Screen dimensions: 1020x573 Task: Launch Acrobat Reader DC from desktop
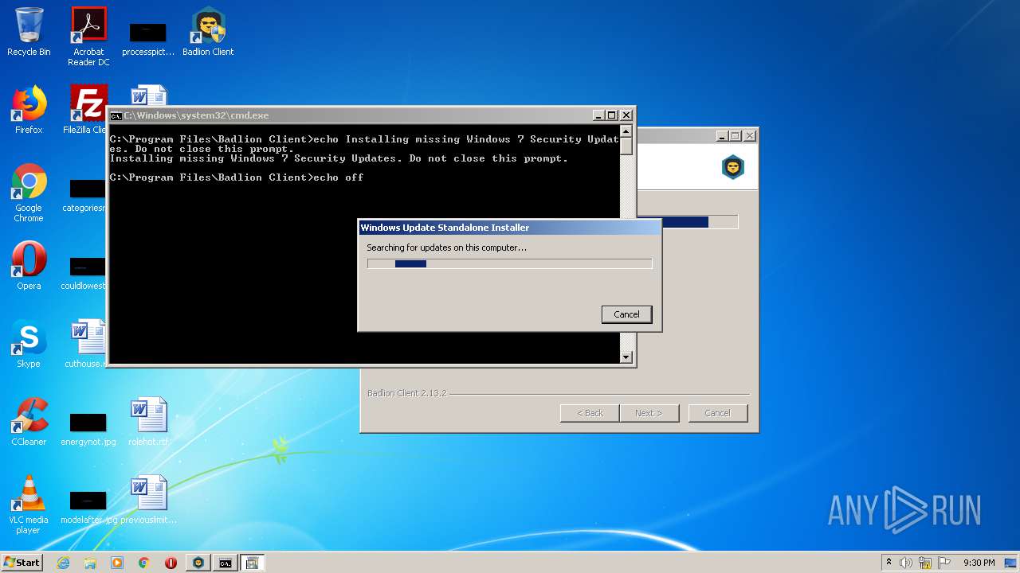[88, 37]
